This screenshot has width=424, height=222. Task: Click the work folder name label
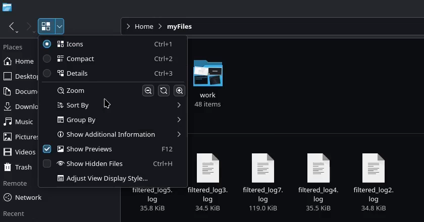point(207,95)
